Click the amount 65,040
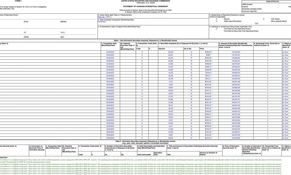The image size is (291, 175). click(x=171, y=61)
